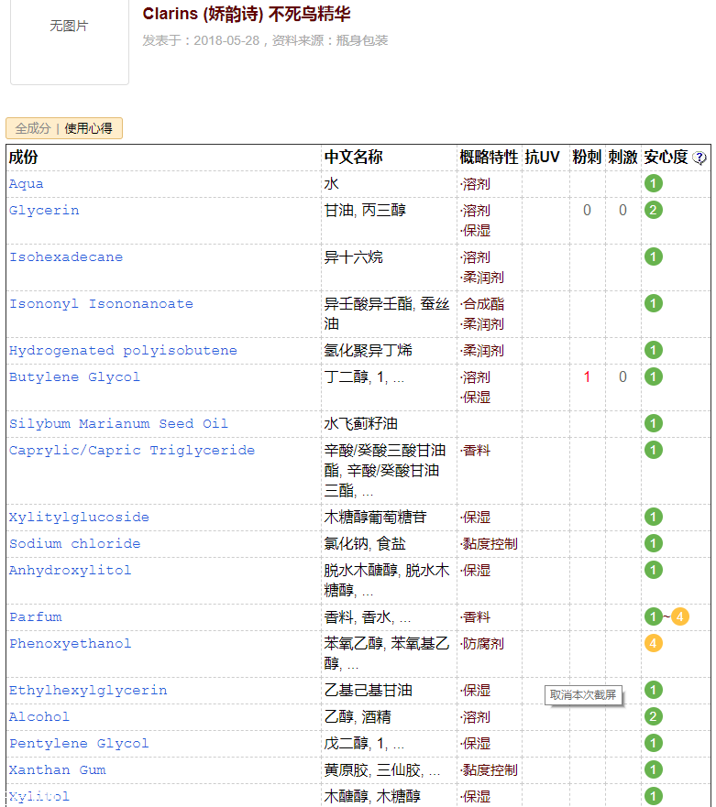Click the 取消本次截屏 button
The image size is (716, 807).
click(583, 695)
